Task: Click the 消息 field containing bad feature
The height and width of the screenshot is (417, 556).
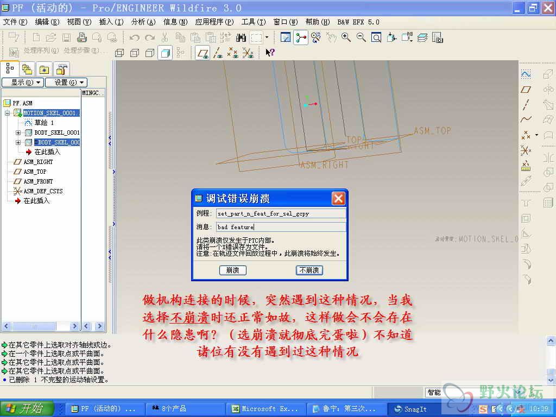Action: pyautogui.click(x=281, y=227)
